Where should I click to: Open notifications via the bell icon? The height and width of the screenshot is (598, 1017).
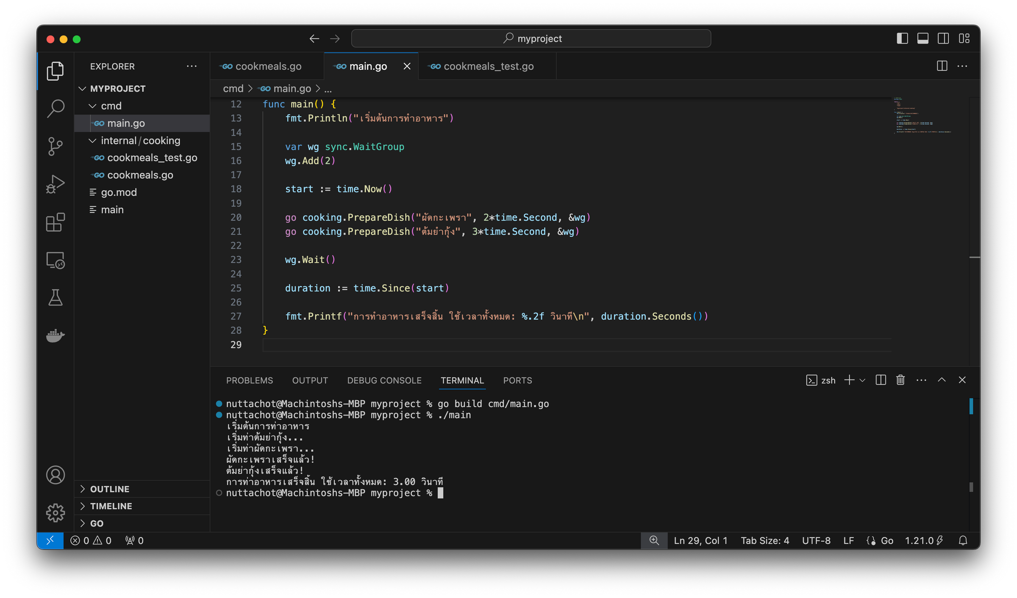(963, 540)
